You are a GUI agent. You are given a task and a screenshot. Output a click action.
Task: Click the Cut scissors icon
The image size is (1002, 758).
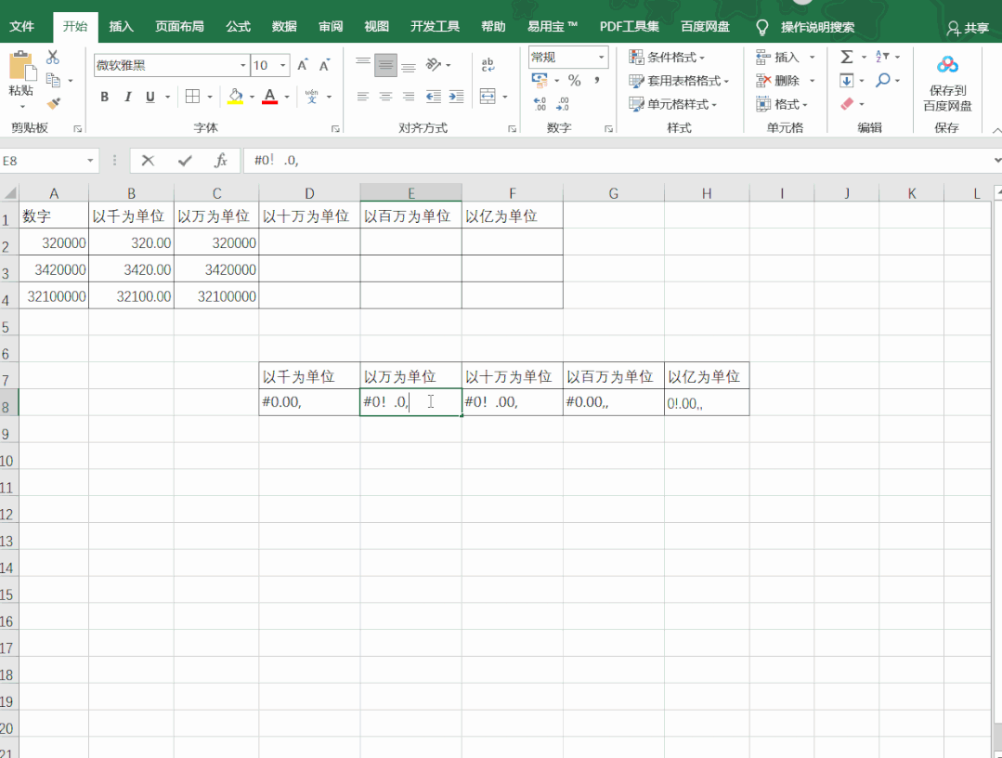[53, 58]
